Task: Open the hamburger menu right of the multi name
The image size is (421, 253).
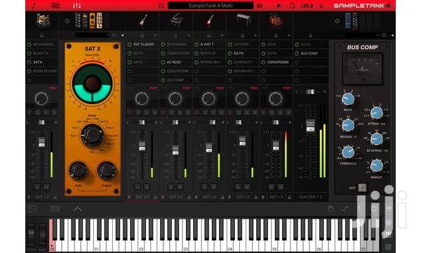Action: 260,6
